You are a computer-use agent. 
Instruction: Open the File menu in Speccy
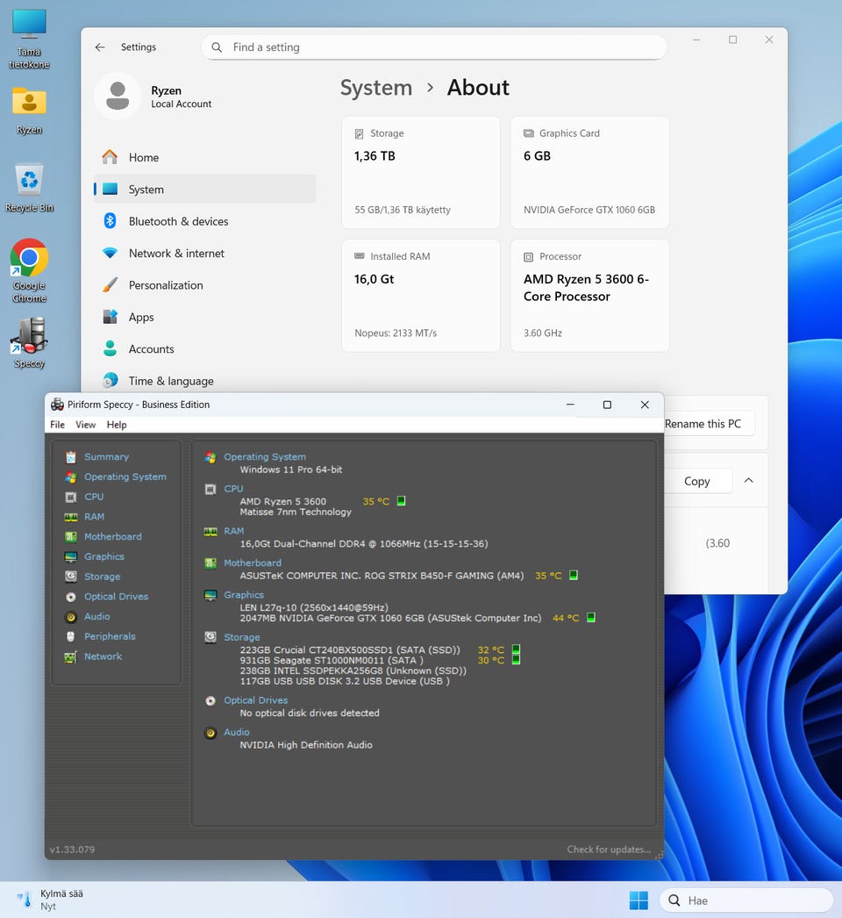pyautogui.click(x=57, y=425)
